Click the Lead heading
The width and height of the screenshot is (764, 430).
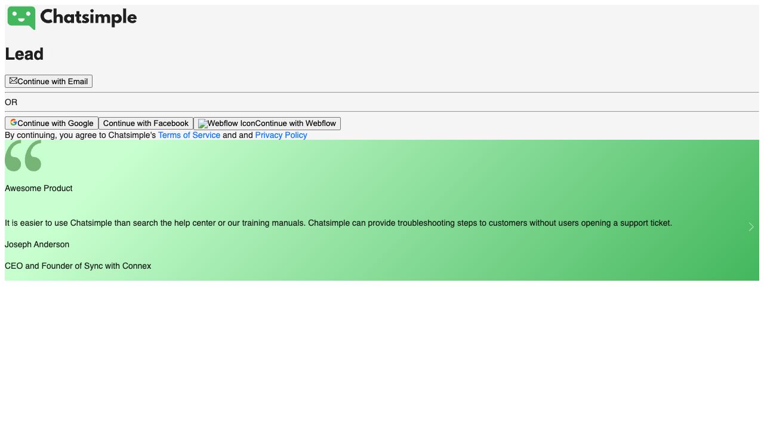click(x=24, y=54)
